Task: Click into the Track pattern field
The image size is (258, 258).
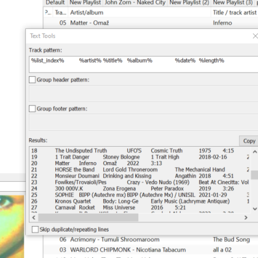Action: [x=143, y=64]
